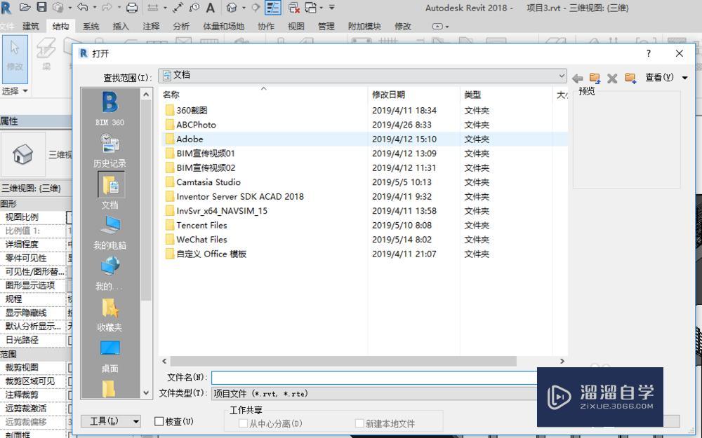Switch to the 插入 ribbon tab
702x438 pixels.
(121, 27)
